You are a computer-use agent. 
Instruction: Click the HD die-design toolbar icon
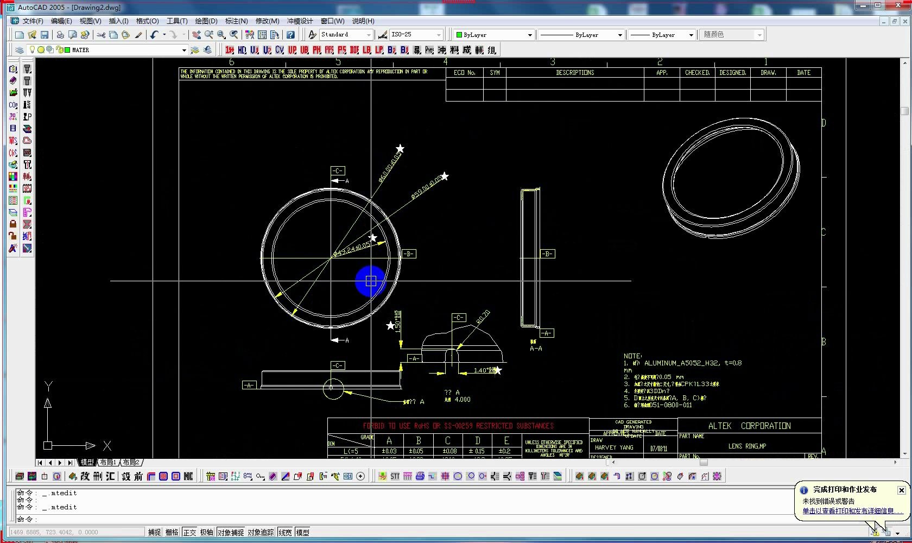pos(242,50)
